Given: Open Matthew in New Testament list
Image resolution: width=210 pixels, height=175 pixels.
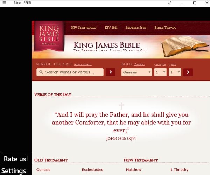Looking at the screenshot, I should [134, 170].
